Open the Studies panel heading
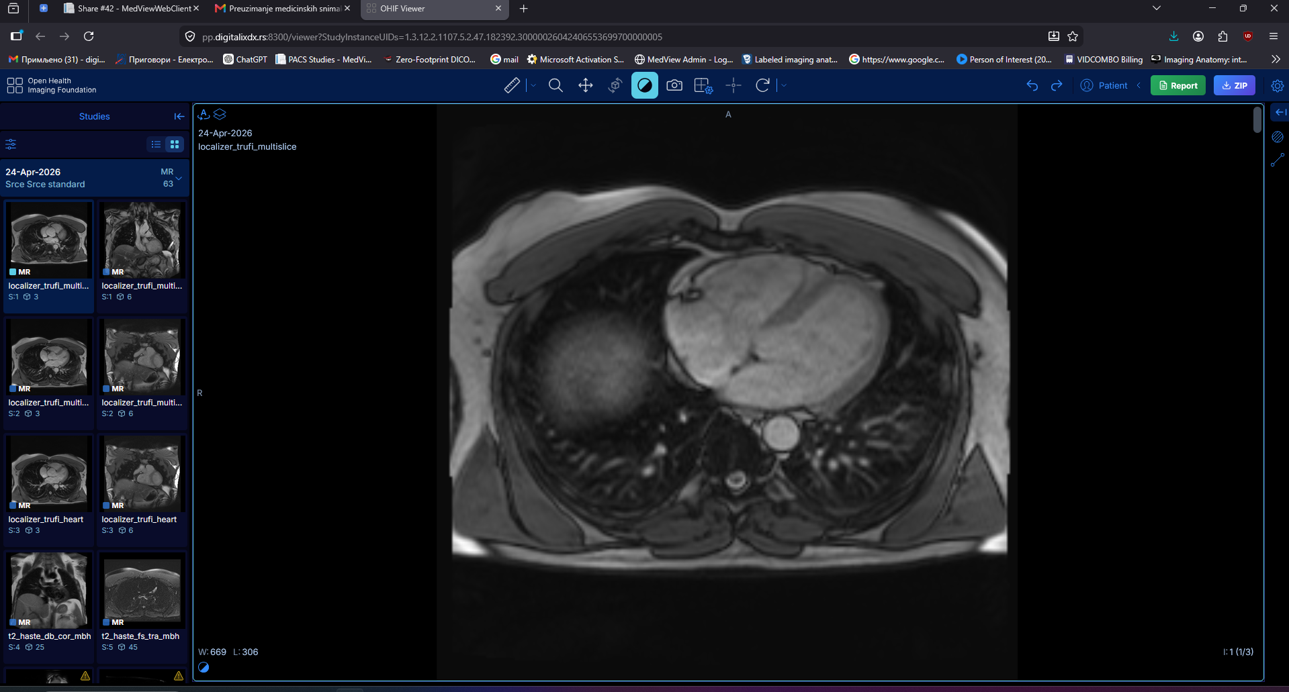 (x=94, y=116)
